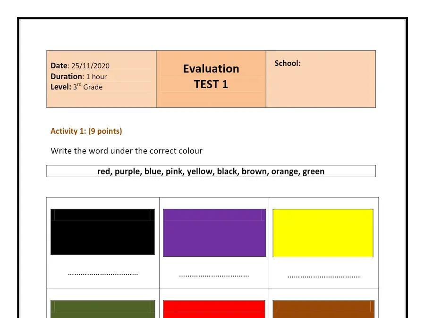This screenshot has height=318, width=425.
Task: Click the dotted answer line under purple rectangle
Action: pyautogui.click(x=214, y=276)
